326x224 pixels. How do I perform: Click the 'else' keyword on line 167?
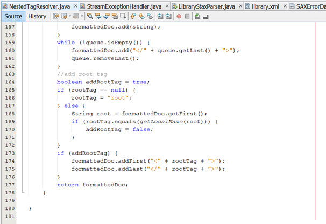[72, 106]
